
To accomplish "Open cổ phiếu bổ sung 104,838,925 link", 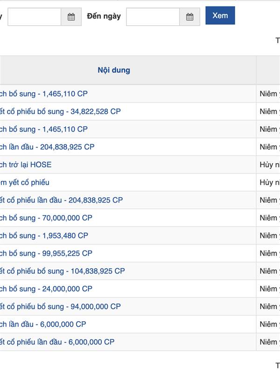I will 62,271.
